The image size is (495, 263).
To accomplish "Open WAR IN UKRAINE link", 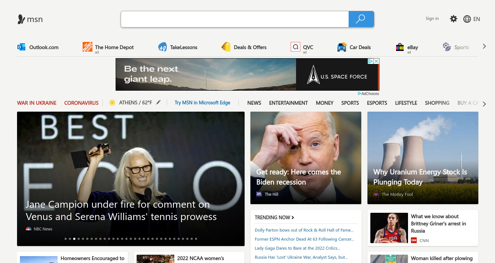I will [x=37, y=103].
